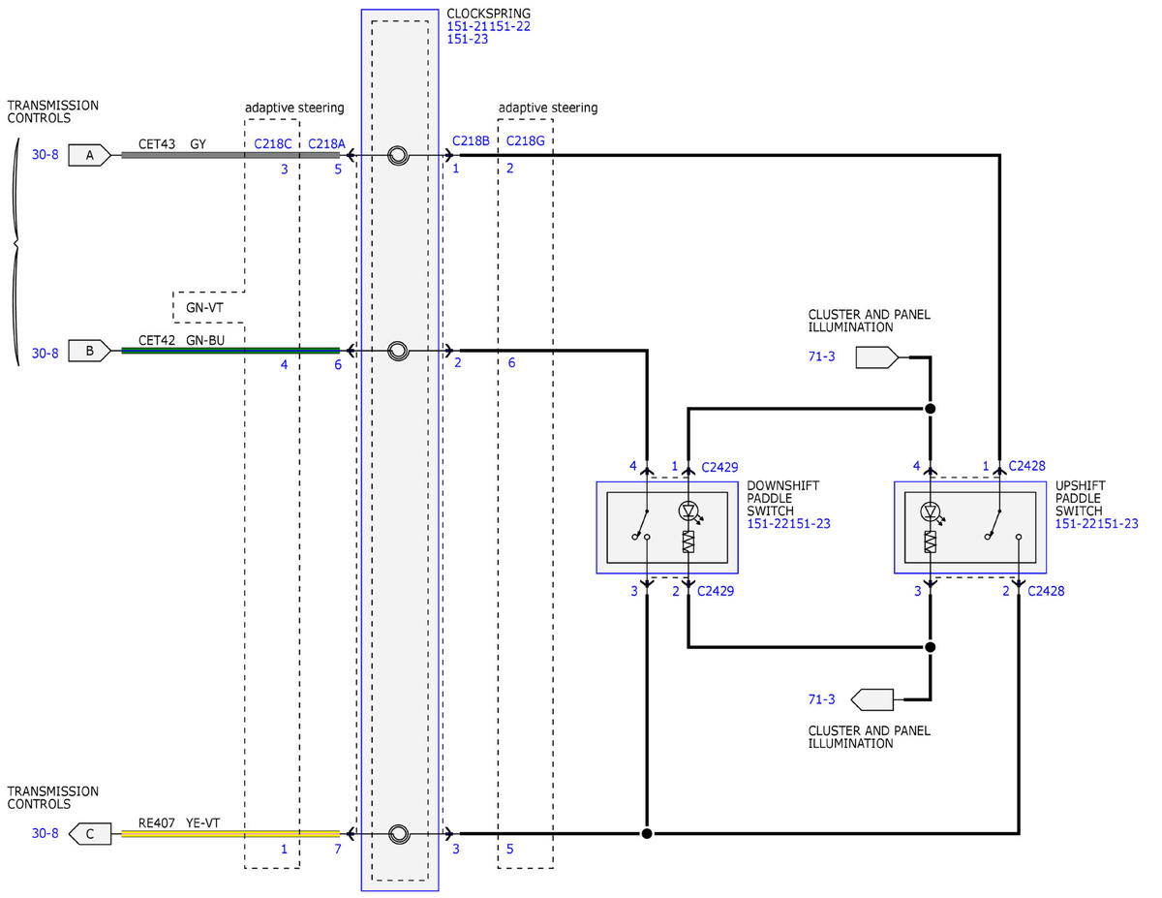Click the illumination arrow symbol above the paddle switches

pos(878,357)
